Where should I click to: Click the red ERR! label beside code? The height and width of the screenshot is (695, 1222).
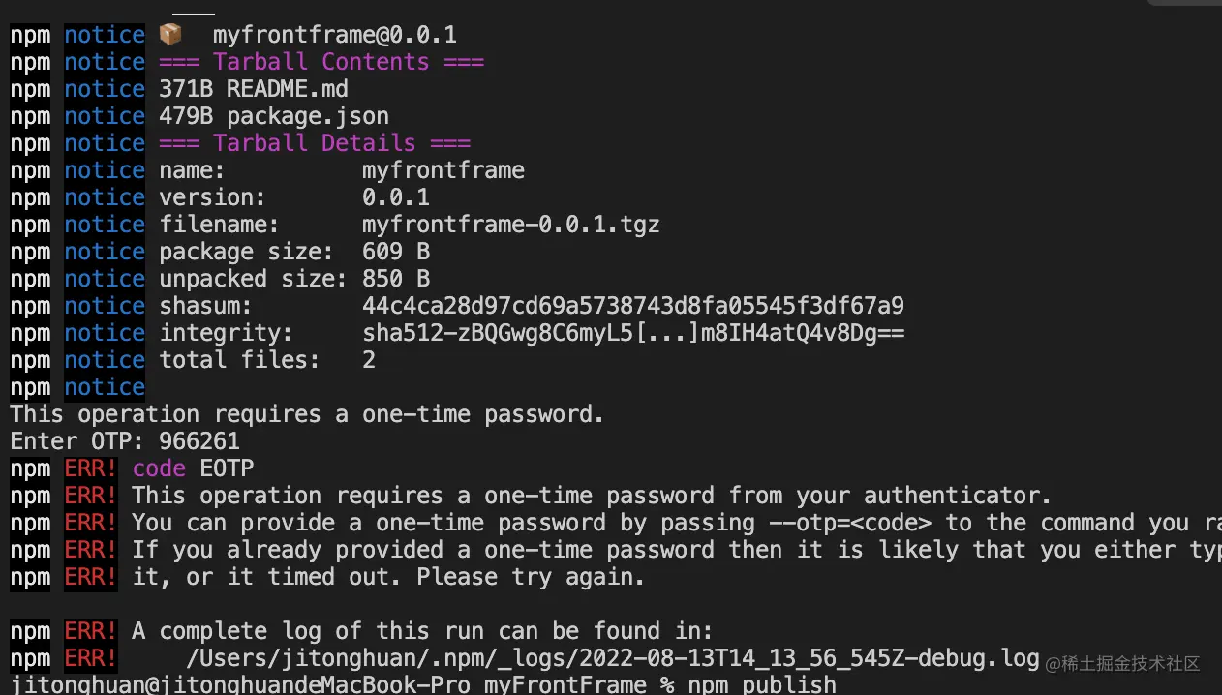click(x=91, y=468)
